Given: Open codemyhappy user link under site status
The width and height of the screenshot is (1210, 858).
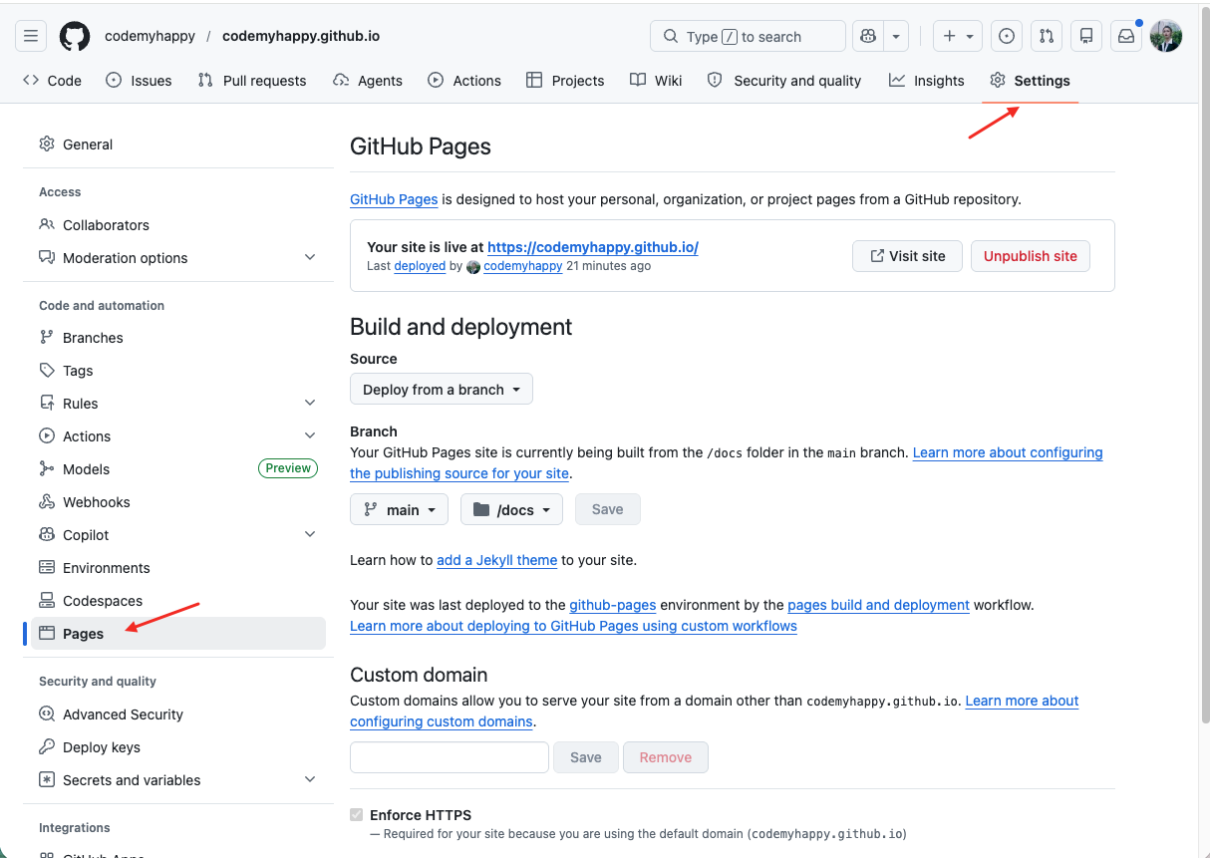Looking at the screenshot, I should pyautogui.click(x=522, y=266).
